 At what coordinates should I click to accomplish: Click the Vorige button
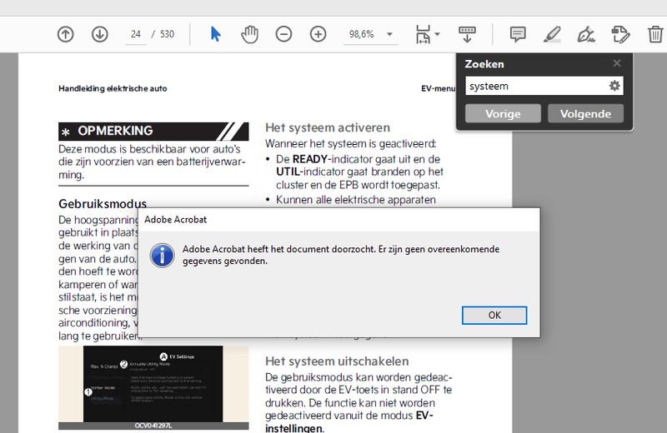coord(503,114)
